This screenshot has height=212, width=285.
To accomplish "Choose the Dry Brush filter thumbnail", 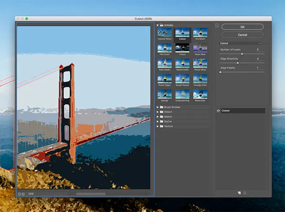I will tap(200, 33).
